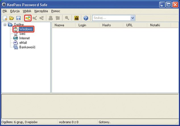Click into the Szukaj search field

111,18
